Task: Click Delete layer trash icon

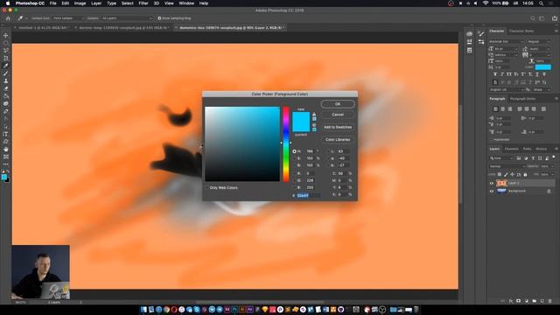Action: click(x=549, y=301)
